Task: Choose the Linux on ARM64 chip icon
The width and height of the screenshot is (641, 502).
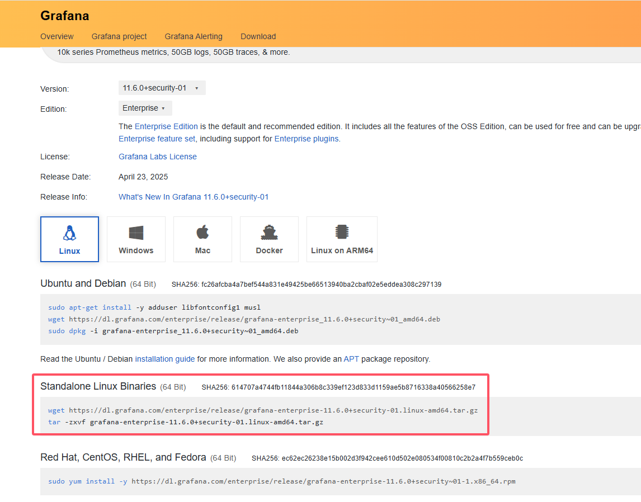Action: coord(342,233)
